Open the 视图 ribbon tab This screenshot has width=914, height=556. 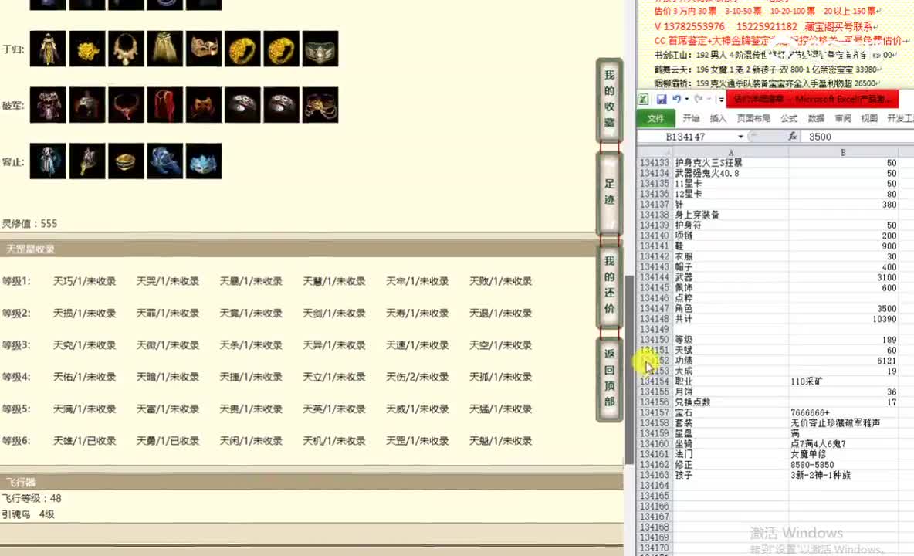(x=869, y=118)
